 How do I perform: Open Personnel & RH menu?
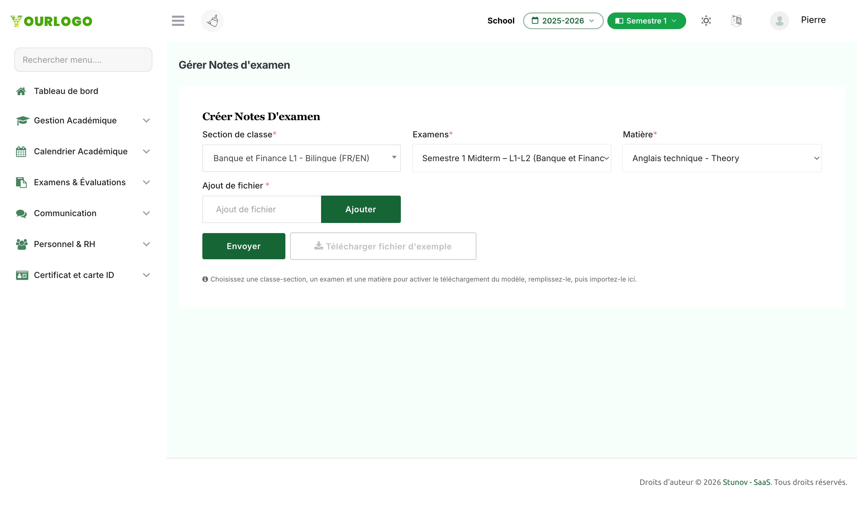coord(64,244)
